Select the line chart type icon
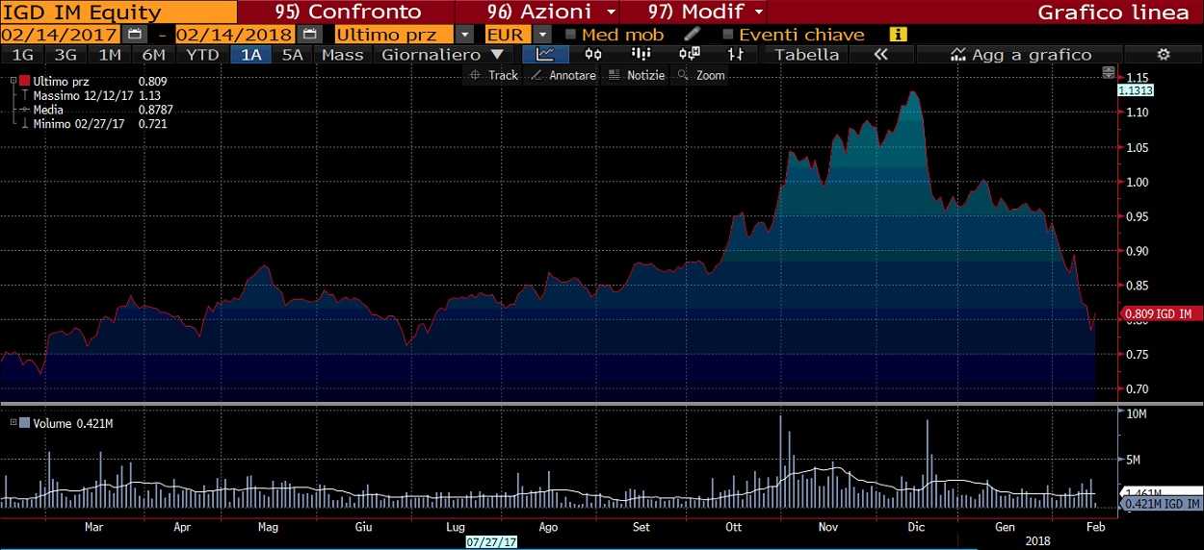 545,54
